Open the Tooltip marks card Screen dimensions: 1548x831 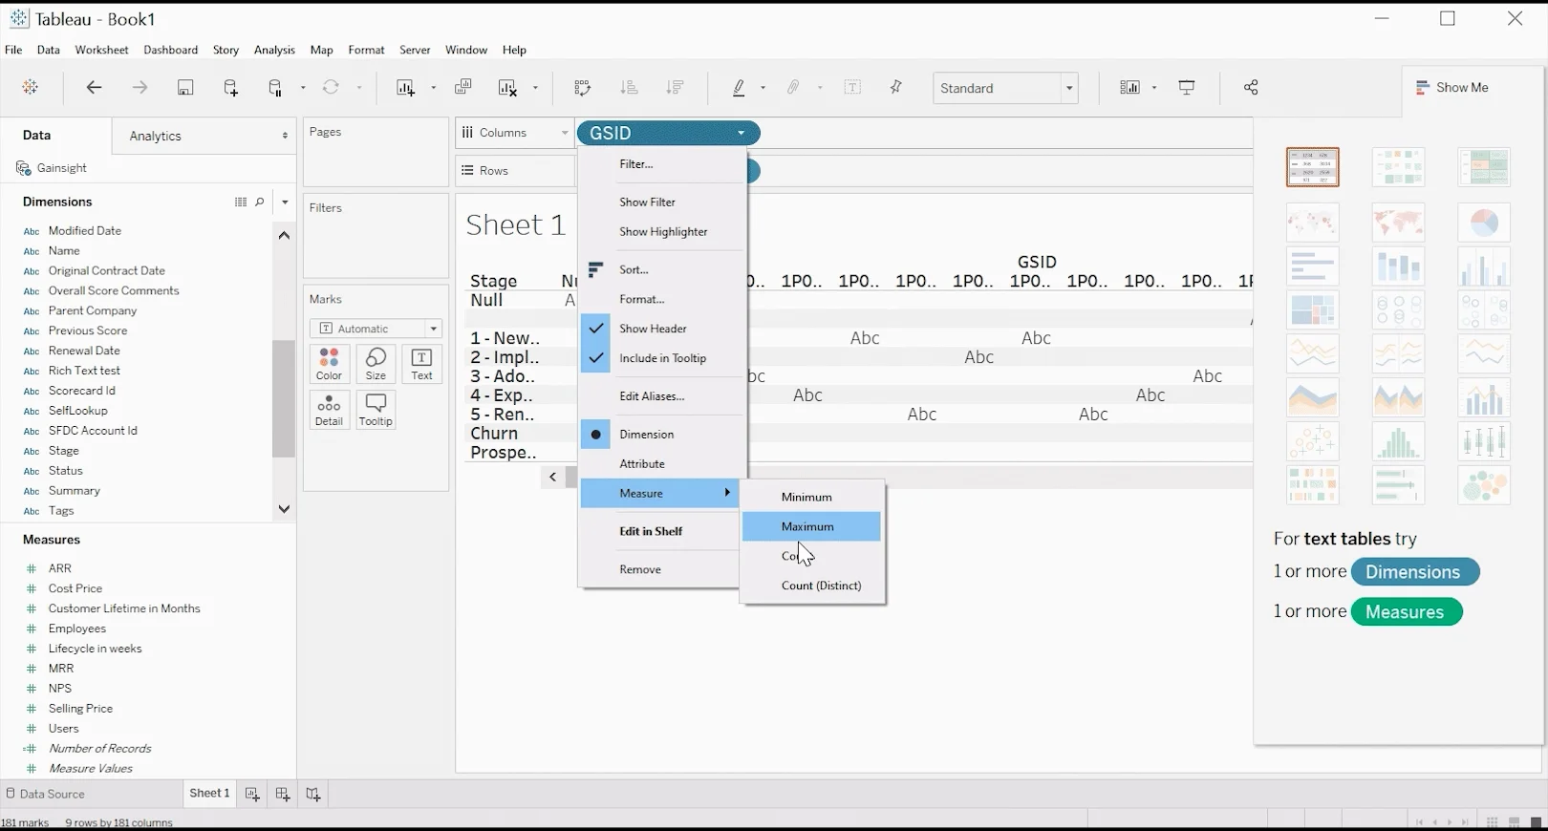[x=376, y=410]
